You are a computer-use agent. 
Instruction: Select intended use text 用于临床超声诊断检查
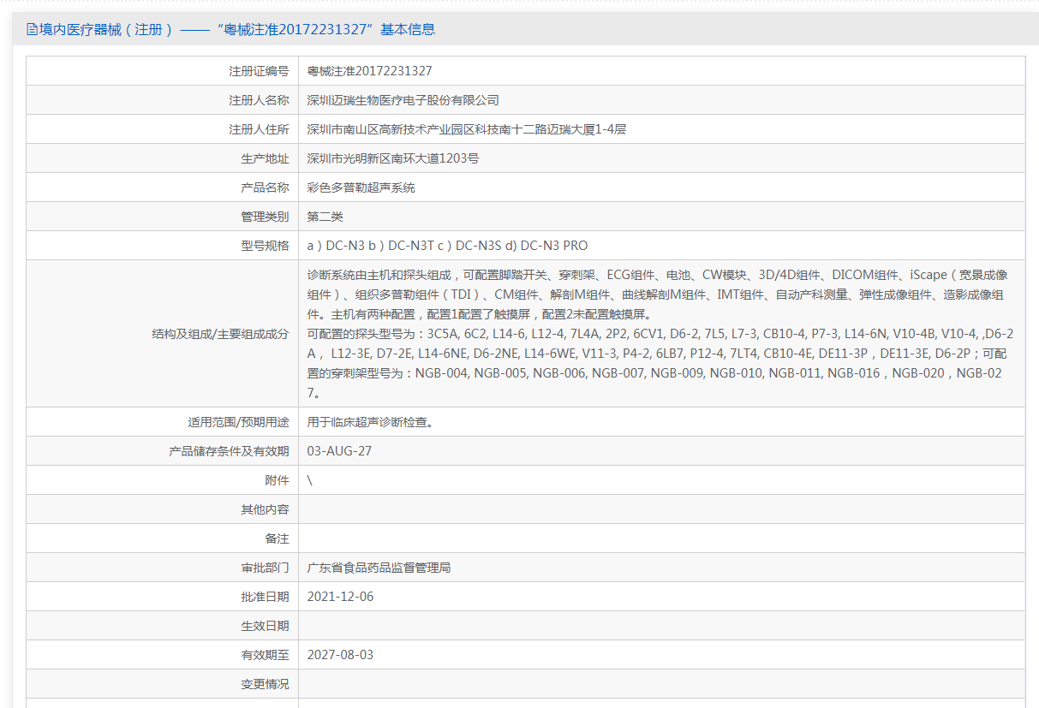click(370, 422)
